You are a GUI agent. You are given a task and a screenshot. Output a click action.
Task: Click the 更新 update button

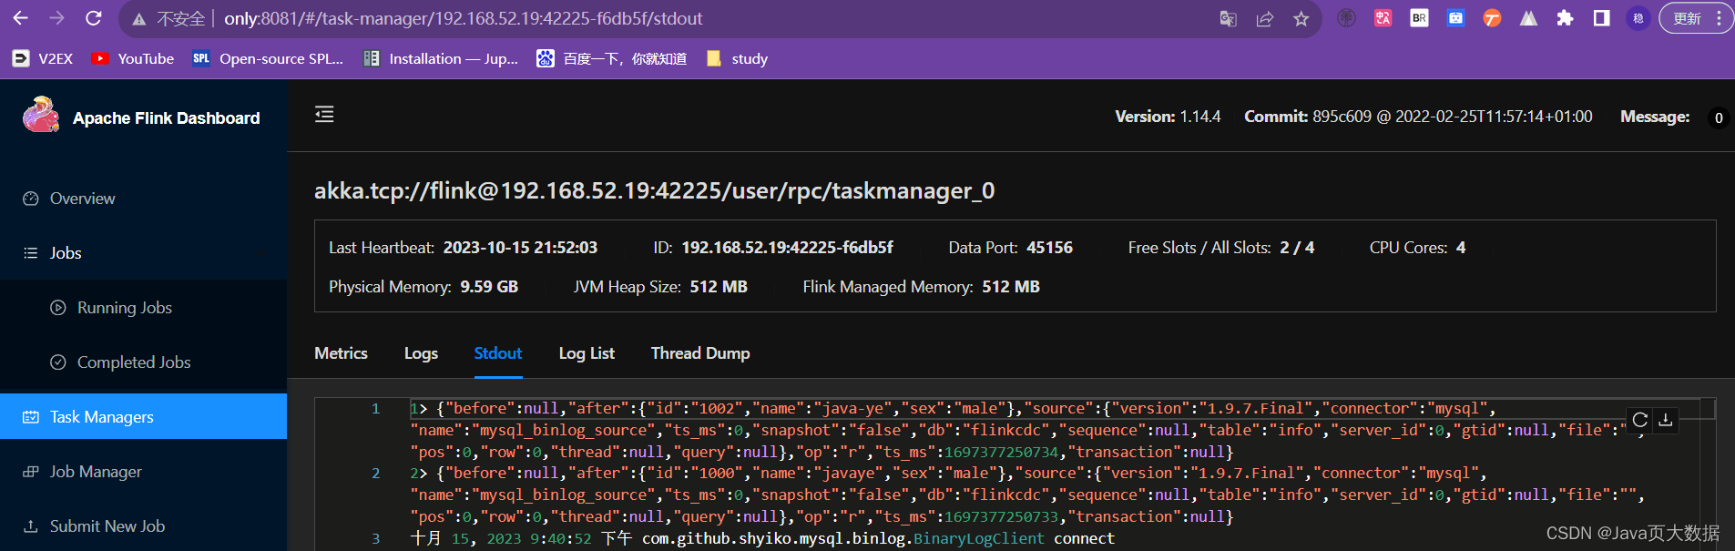1696,18
